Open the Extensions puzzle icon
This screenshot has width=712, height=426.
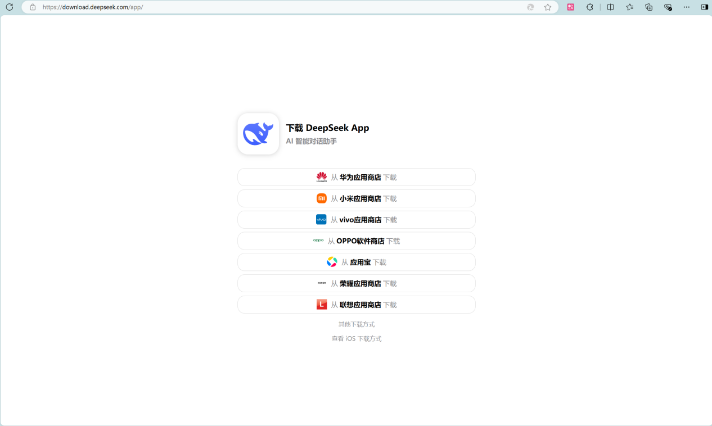tap(590, 7)
